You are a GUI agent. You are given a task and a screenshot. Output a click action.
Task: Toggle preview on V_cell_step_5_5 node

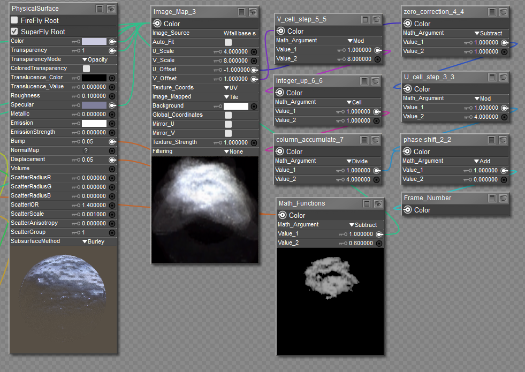coord(377,19)
